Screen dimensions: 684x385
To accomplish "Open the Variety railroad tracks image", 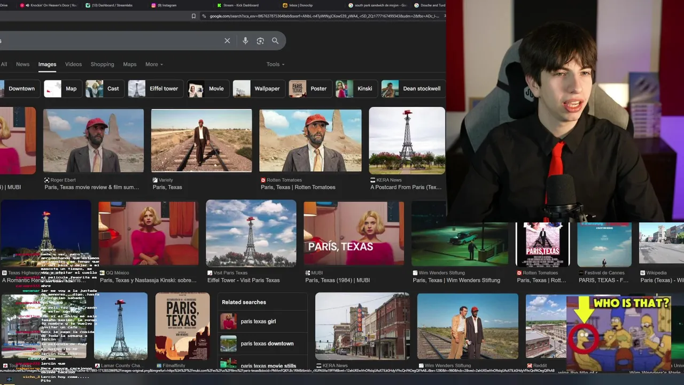I will pos(201,141).
